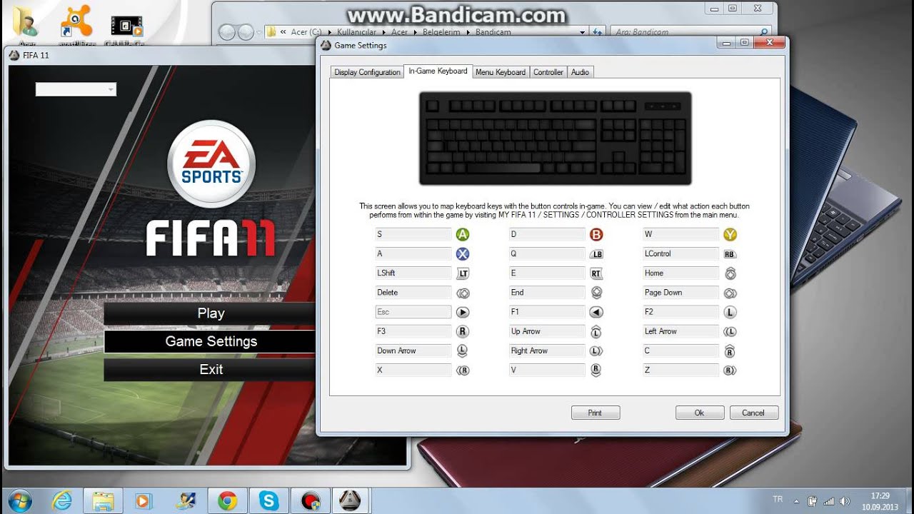The image size is (914, 514).
Task: Click the LB bumper icon beside Q
Action: (x=596, y=254)
